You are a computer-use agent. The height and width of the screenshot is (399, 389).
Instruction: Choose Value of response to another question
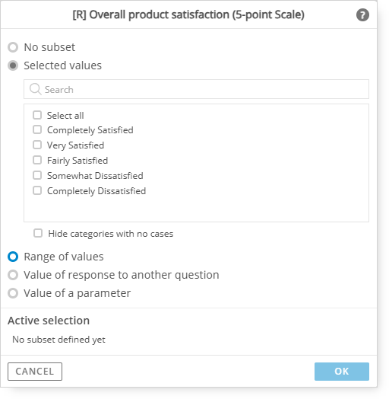pyautogui.click(x=13, y=275)
